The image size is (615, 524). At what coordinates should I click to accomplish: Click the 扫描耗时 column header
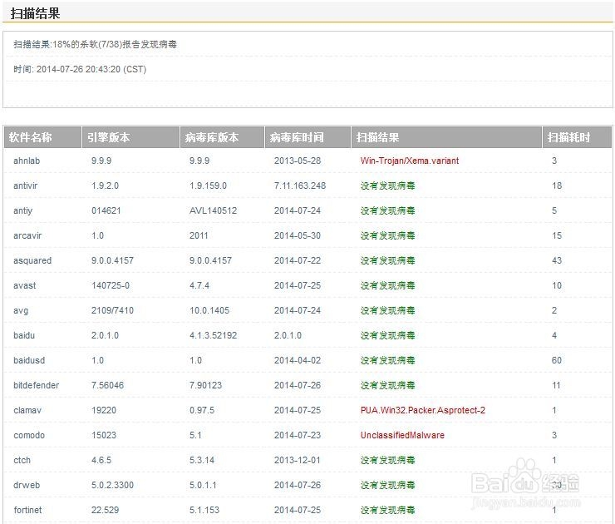click(577, 137)
